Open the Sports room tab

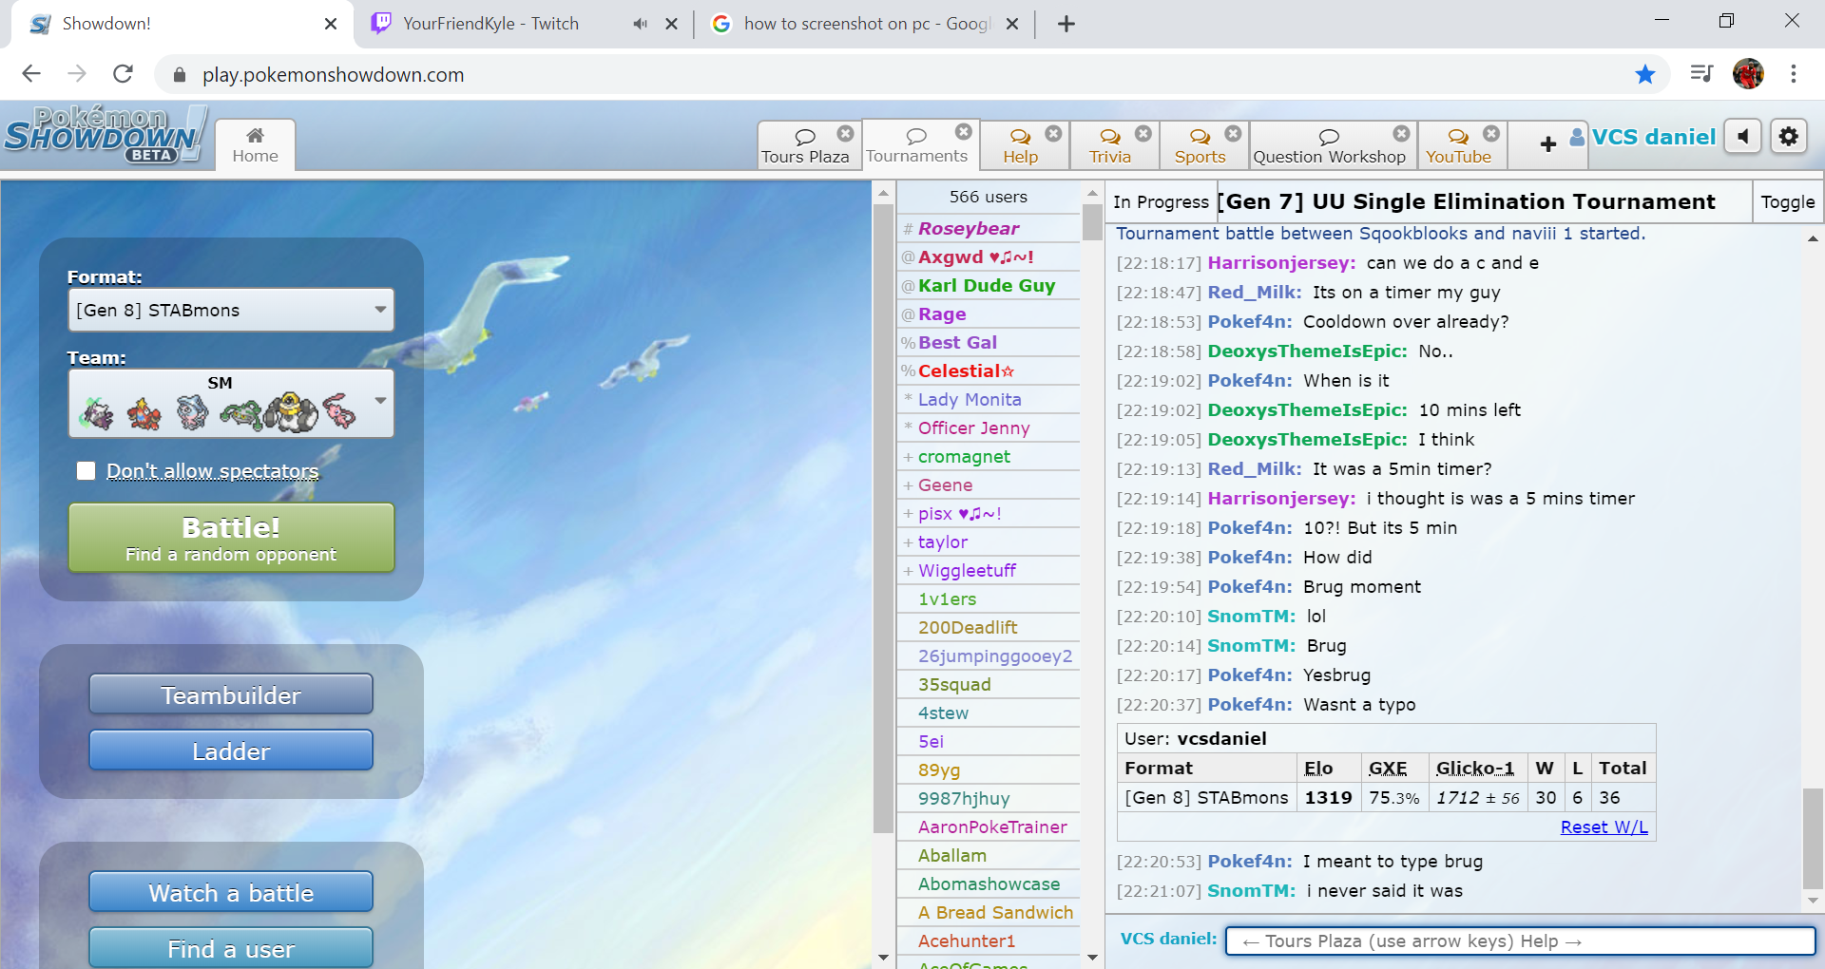tap(1200, 145)
